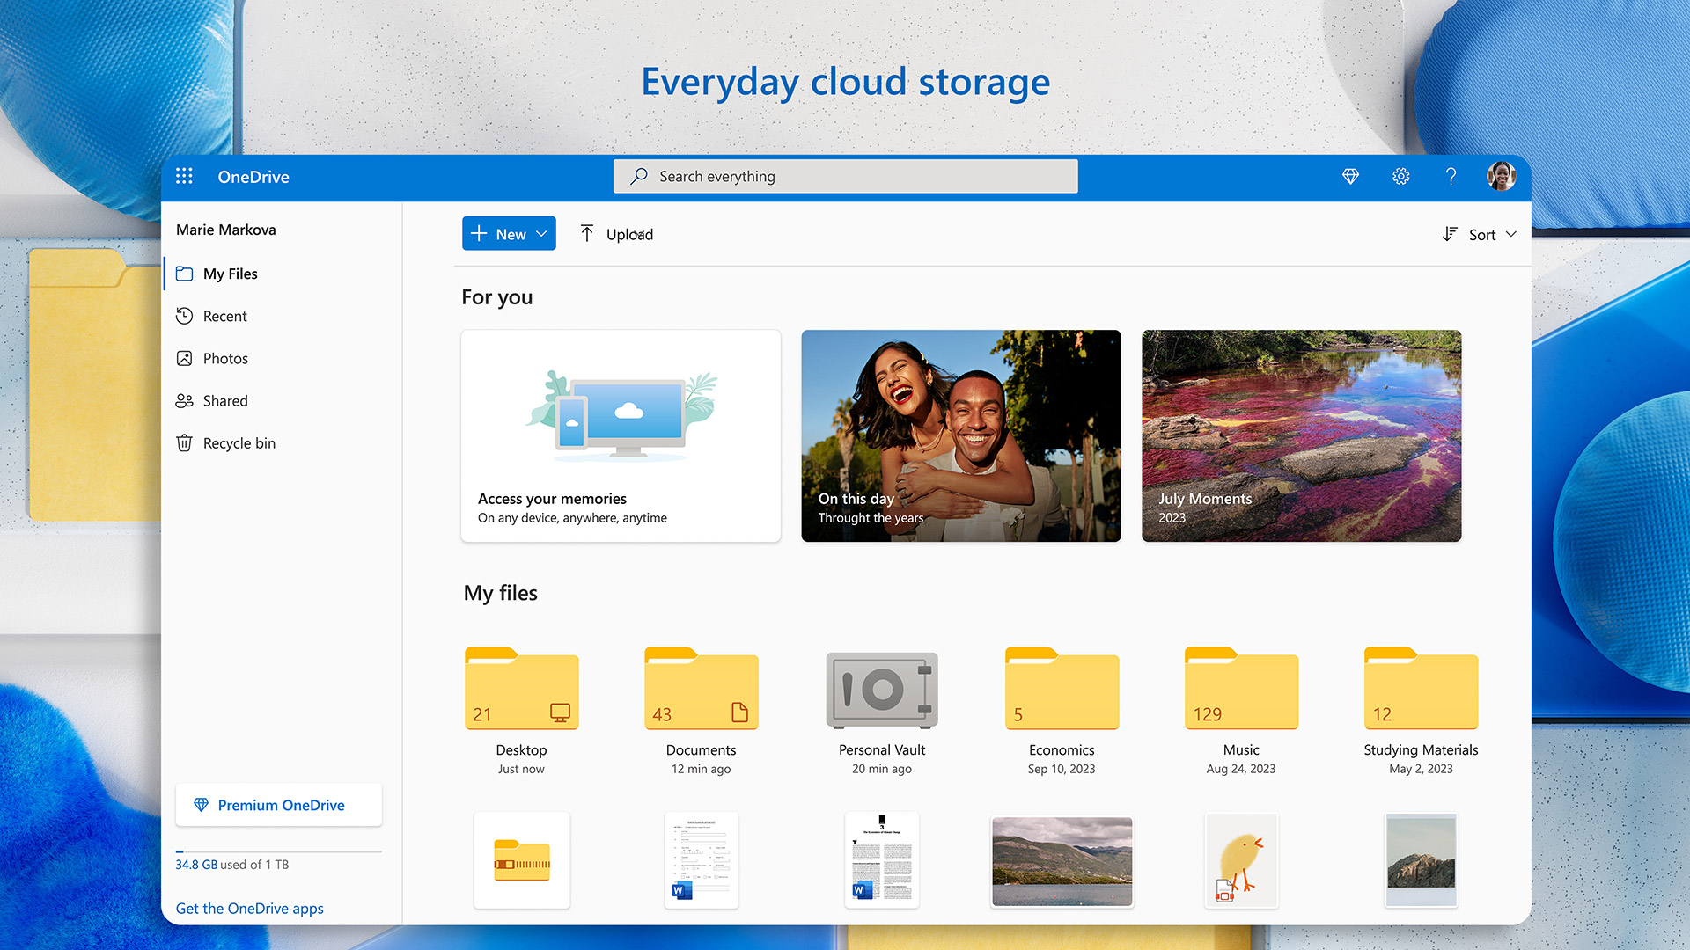The width and height of the screenshot is (1690, 950).
Task: Click the Search everything input field
Action: [845, 175]
